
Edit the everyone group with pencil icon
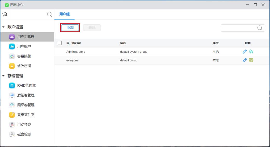tap(245, 60)
